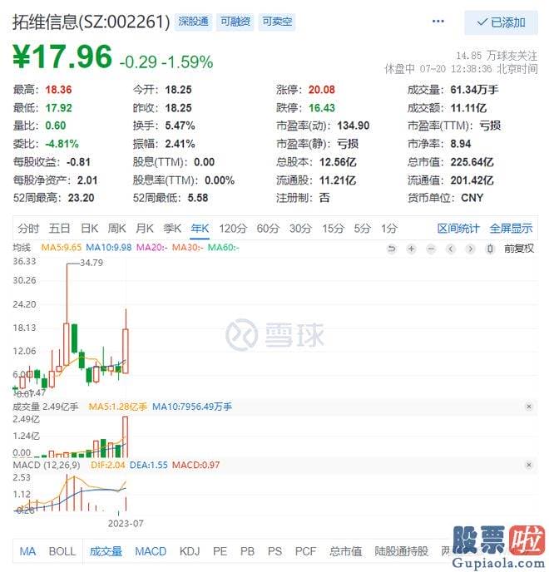Select the 年K chart tab
Viewport: 549px width, 572px height.
(x=200, y=229)
